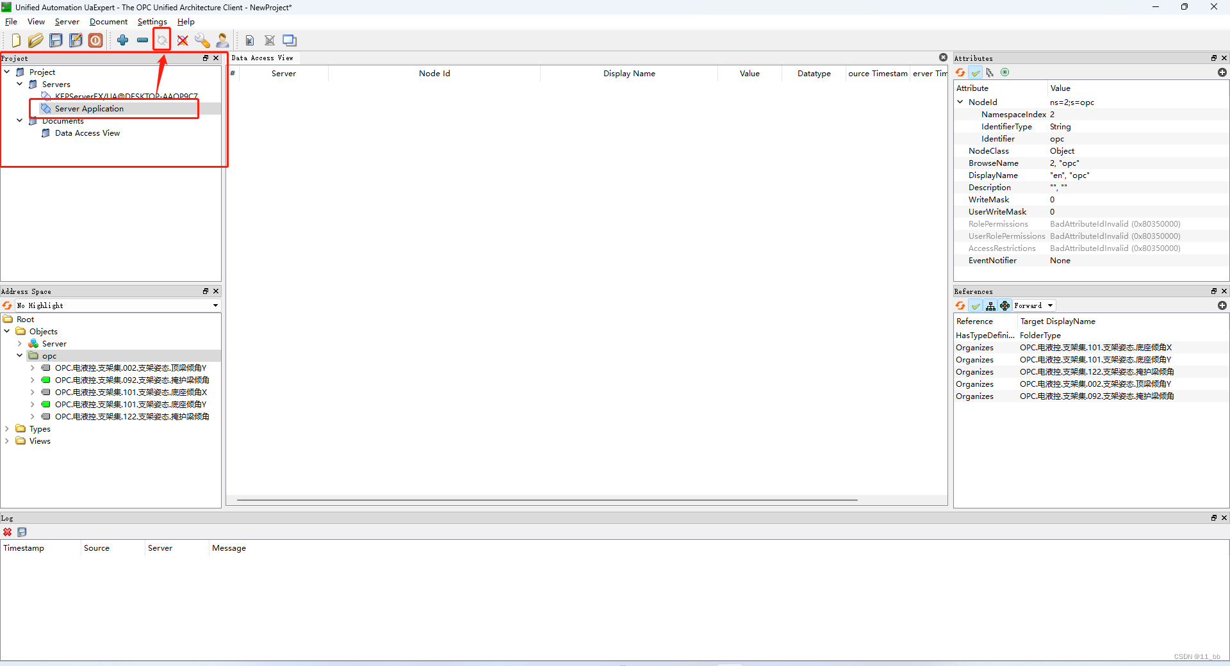Screen dimensions: 1230x666
Task: Click HasTypeDefinition reference row
Action: click(x=1091, y=335)
